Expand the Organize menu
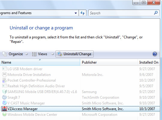The height and width of the screenshot is (120, 162). (x=27, y=54)
